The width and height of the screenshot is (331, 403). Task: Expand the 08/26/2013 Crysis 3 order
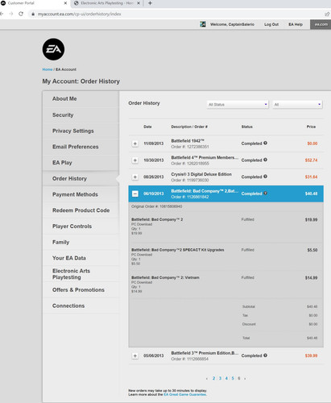tap(135, 177)
